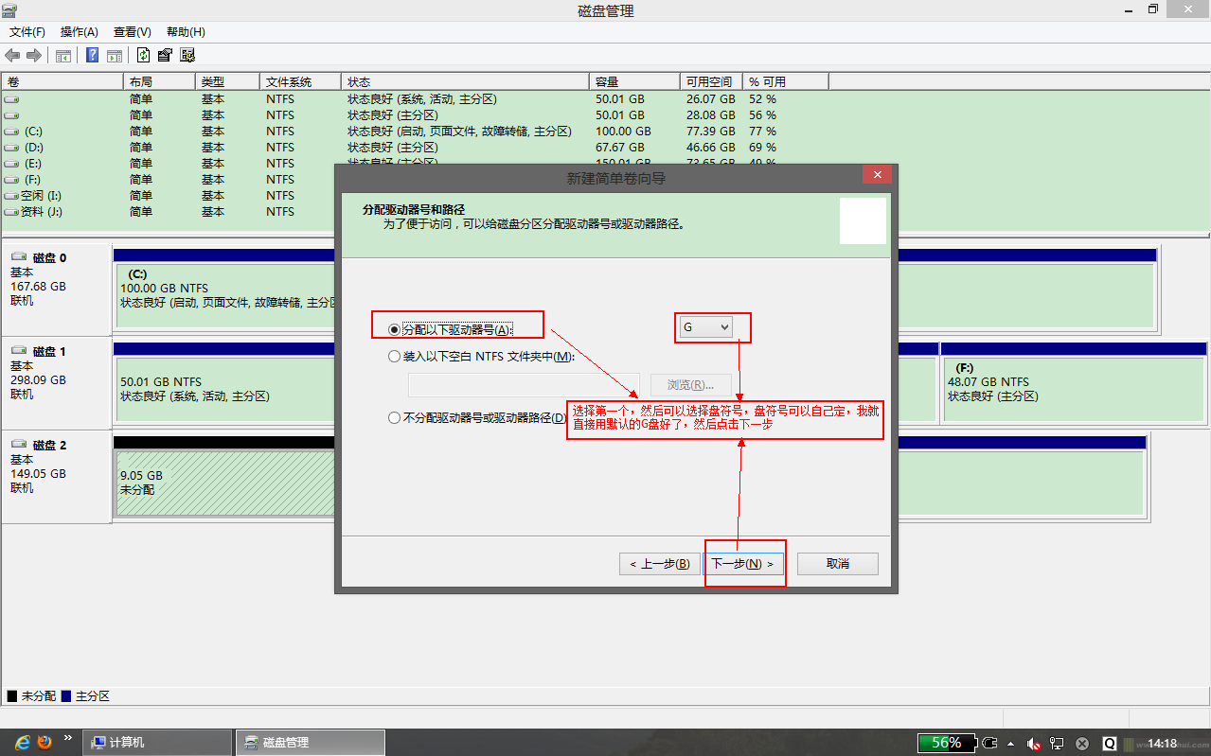Click the Q input method tray icon

1109,744
